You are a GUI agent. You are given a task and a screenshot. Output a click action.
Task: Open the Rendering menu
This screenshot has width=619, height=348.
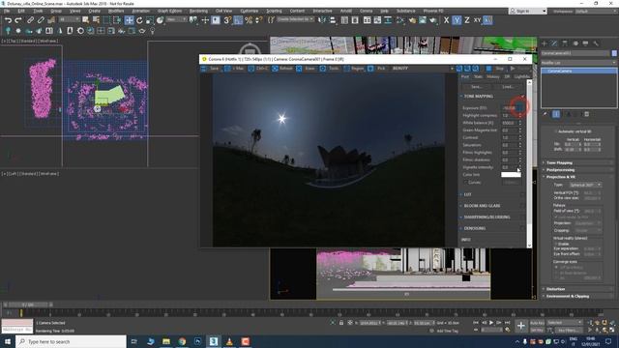coord(198,11)
